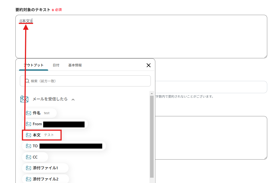This screenshot has height=183, width=279.
Task: Click the mail icon beside 添付ファイル2
Action: coord(28,179)
